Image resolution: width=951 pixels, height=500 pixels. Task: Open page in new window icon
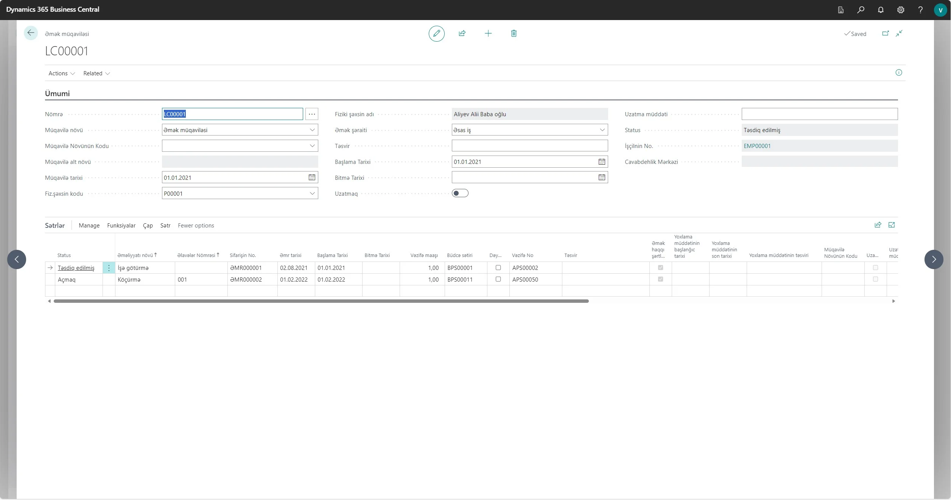click(885, 33)
